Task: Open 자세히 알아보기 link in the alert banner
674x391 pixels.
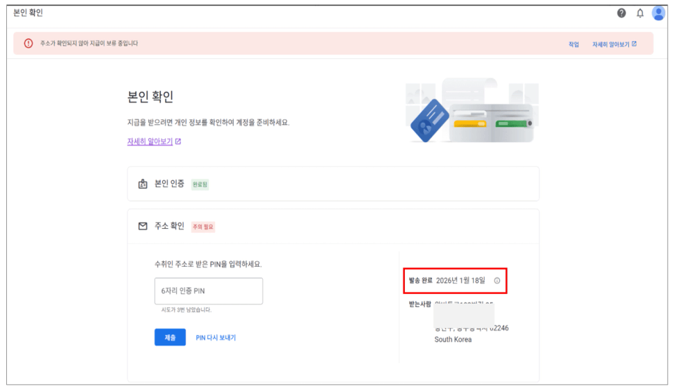Action: 614,44
